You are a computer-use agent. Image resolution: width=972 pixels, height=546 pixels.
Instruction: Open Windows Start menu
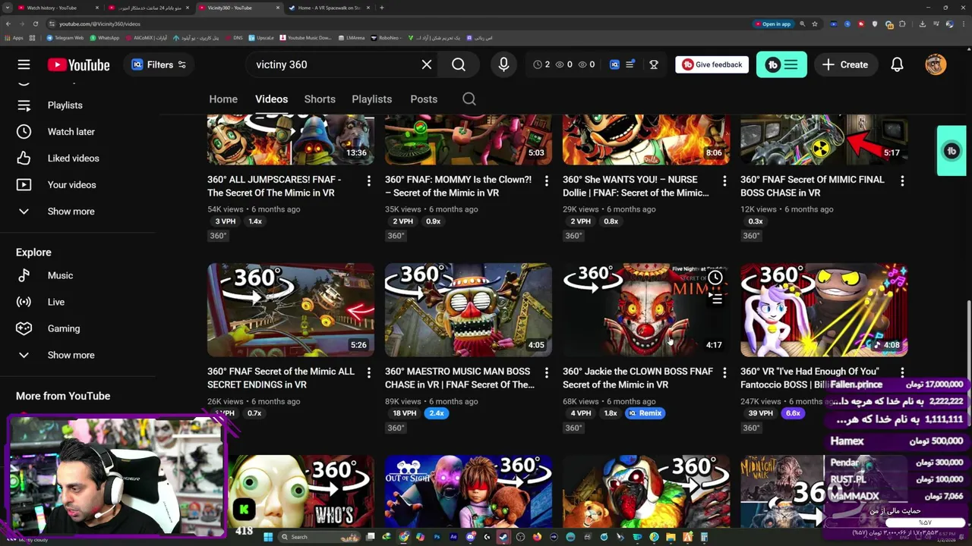[x=267, y=537]
